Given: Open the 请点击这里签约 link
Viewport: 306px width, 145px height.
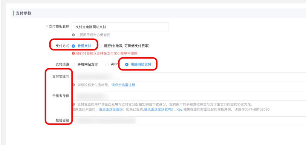Looking at the screenshot, I should [x=111, y=109].
